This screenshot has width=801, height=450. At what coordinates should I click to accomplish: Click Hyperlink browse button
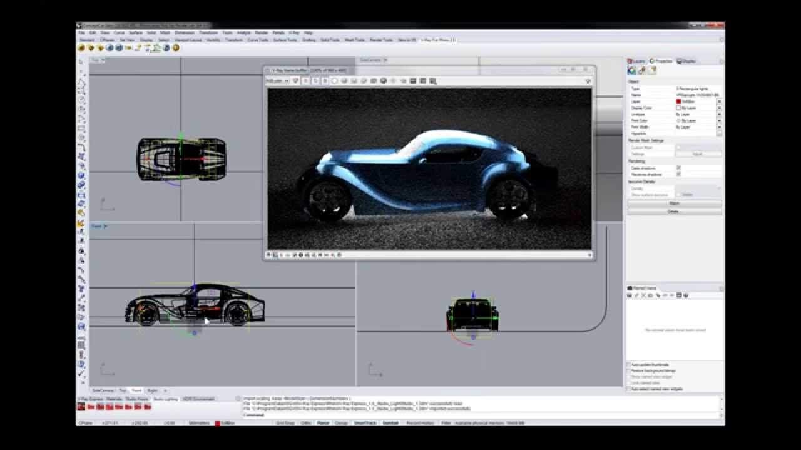pyautogui.click(x=719, y=133)
